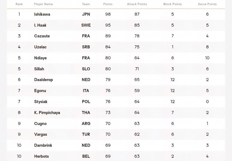Click the Player Name column header
Screen dimensions: 232x161
click(x=43, y=4)
